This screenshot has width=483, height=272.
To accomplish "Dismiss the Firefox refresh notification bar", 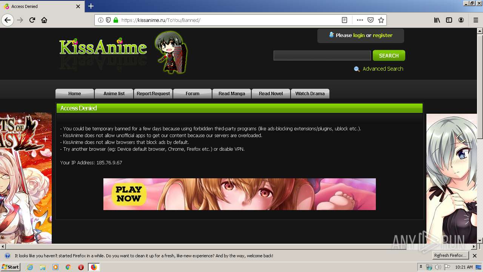I will tap(475, 256).
